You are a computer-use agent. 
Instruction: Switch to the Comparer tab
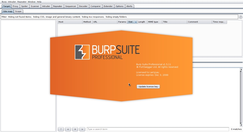point(96,6)
